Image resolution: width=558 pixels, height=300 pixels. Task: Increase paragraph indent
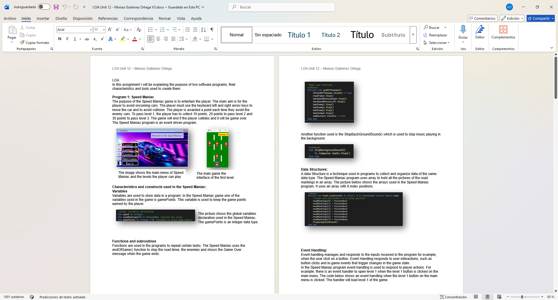[x=195, y=30]
